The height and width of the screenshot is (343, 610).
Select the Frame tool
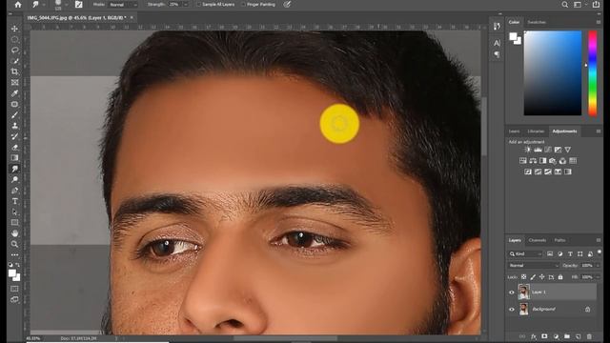(x=15, y=83)
